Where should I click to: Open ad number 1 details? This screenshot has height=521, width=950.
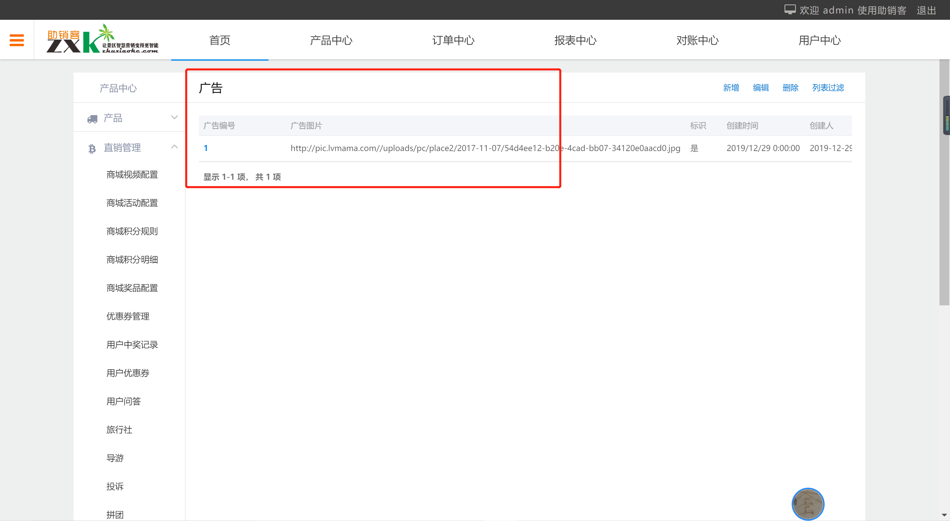point(206,148)
